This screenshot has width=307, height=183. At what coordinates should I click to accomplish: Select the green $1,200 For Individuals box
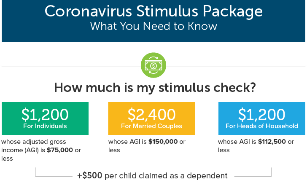click(x=45, y=118)
